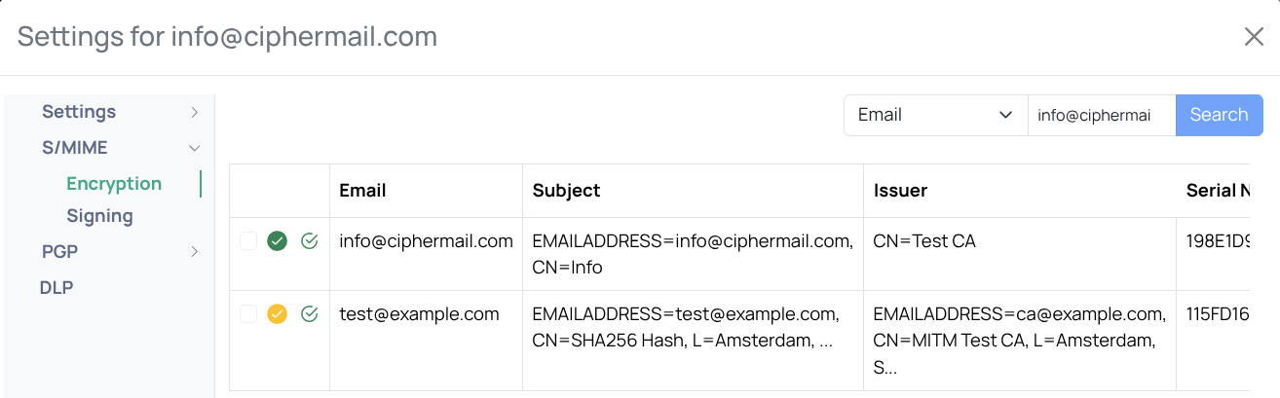The width and height of the screenshot is (1280, 398).
Task: Open the Email search filter dropdown
Action: tap(935, 115)
